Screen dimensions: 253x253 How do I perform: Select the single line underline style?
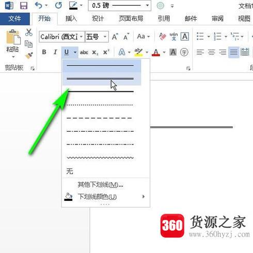pyautogui.click(x=102, y=66)
